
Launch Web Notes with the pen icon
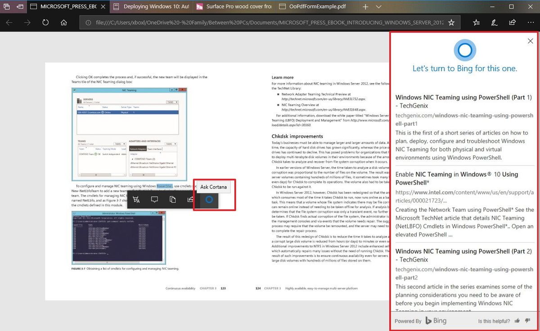click(x=494, y=22)
